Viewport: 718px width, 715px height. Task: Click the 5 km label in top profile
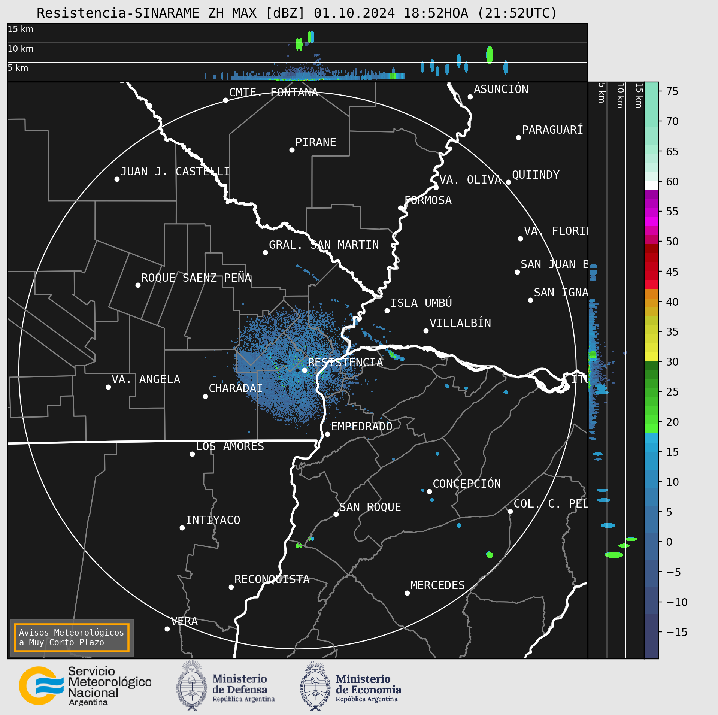point(18,68)
